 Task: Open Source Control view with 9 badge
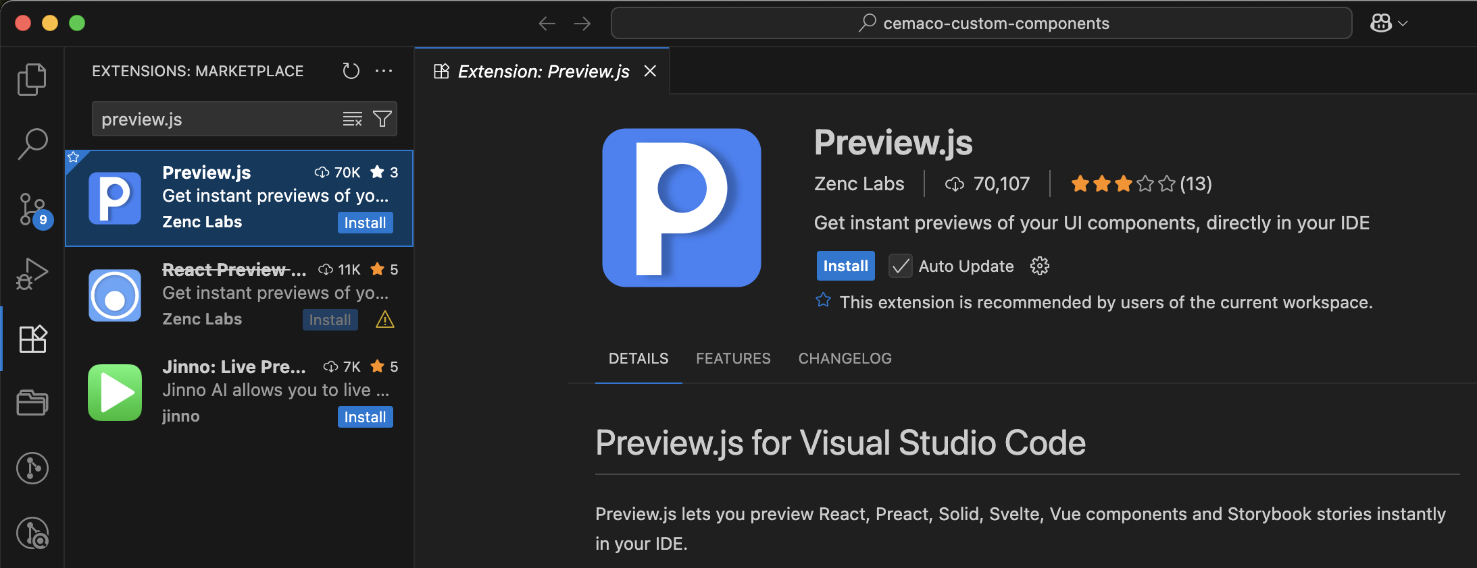tap(34, 210)
